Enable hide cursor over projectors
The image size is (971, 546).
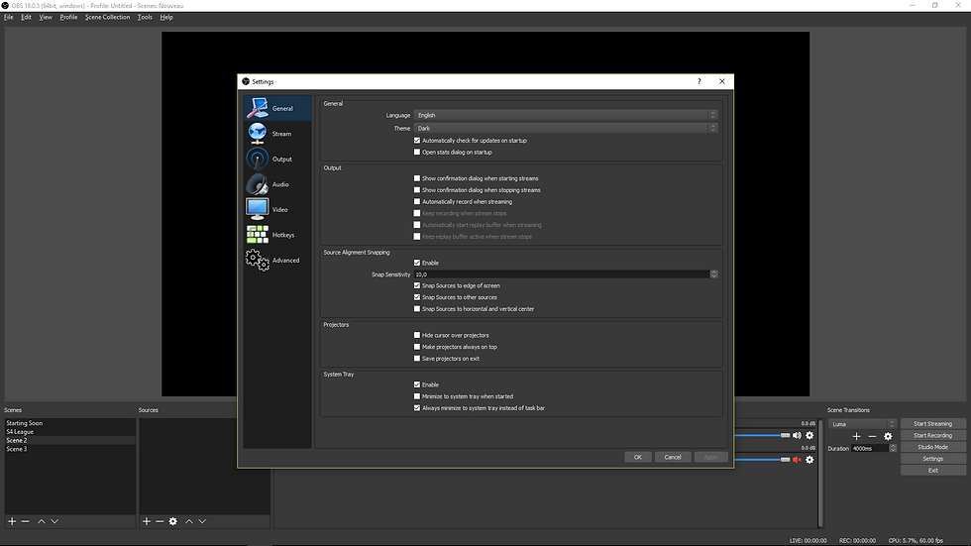417,335
